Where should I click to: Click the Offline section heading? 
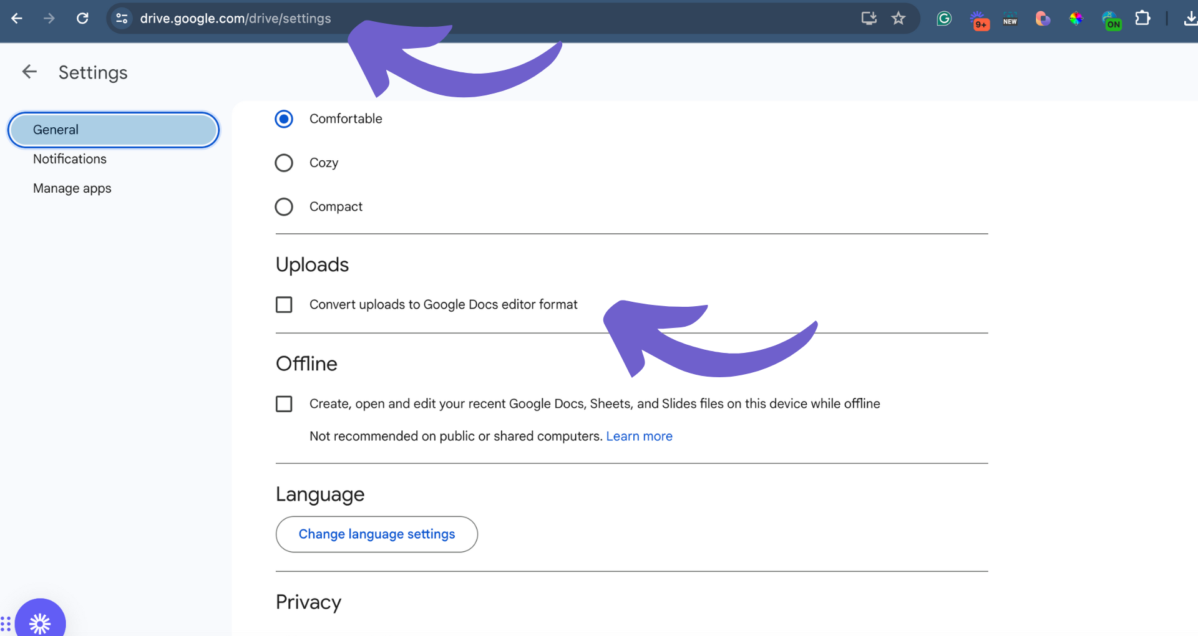[x=306, y=364]
